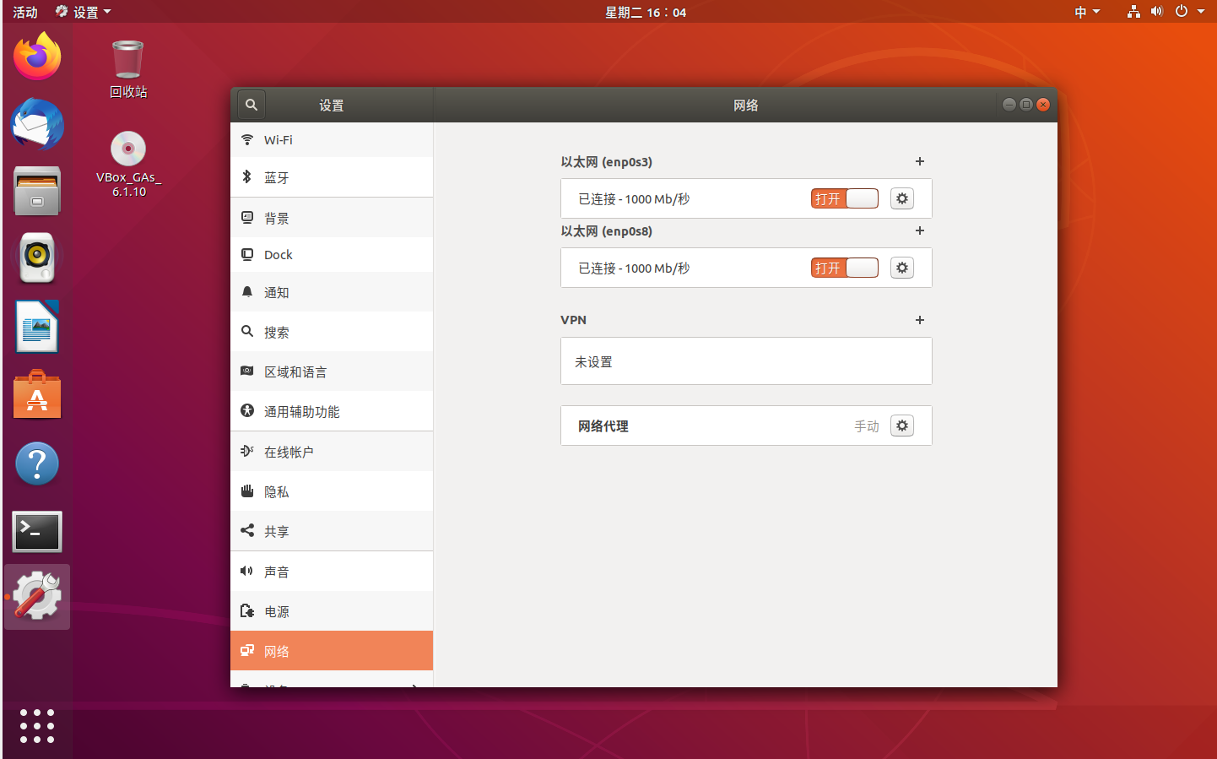Open 网络代理 proxy settings gear

click(x=901, y=425)
